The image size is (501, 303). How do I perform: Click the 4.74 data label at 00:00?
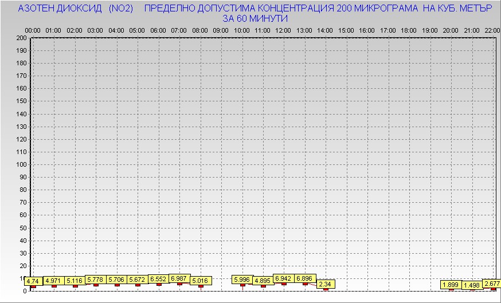tap(32, 281)
